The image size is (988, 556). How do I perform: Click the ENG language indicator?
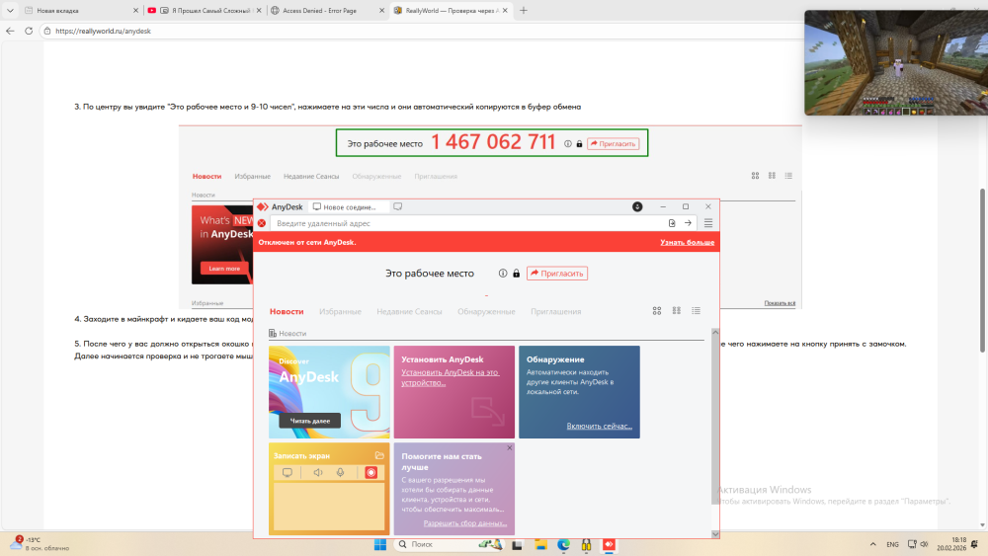pos(892,545)
